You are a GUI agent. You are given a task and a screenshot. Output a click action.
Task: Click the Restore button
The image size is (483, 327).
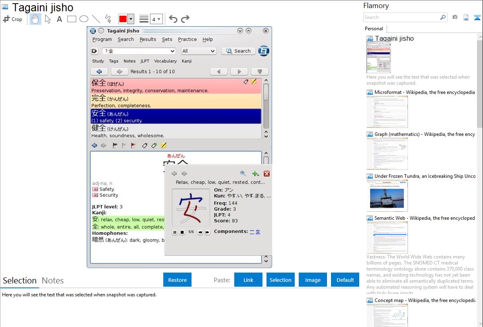[x=177, y=280]
